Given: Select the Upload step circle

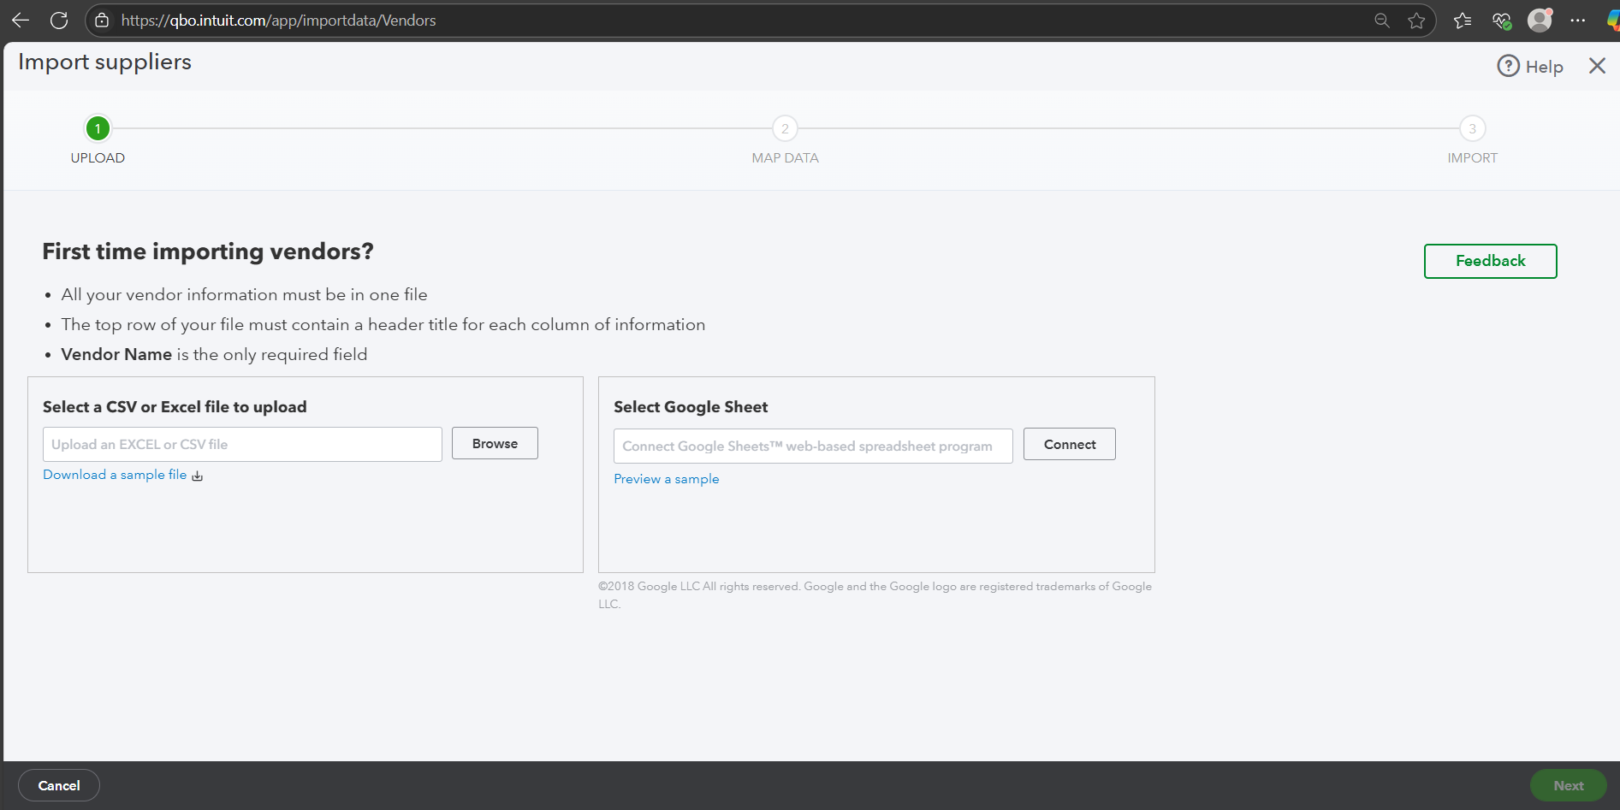Looking at the screenshot, I should (x=98, y=129).
